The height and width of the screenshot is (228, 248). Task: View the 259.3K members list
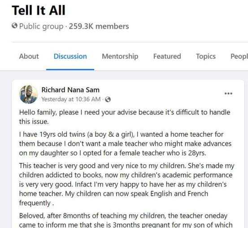99,26
